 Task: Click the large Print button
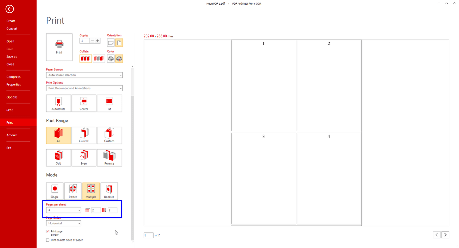click(x=59, y=47)
